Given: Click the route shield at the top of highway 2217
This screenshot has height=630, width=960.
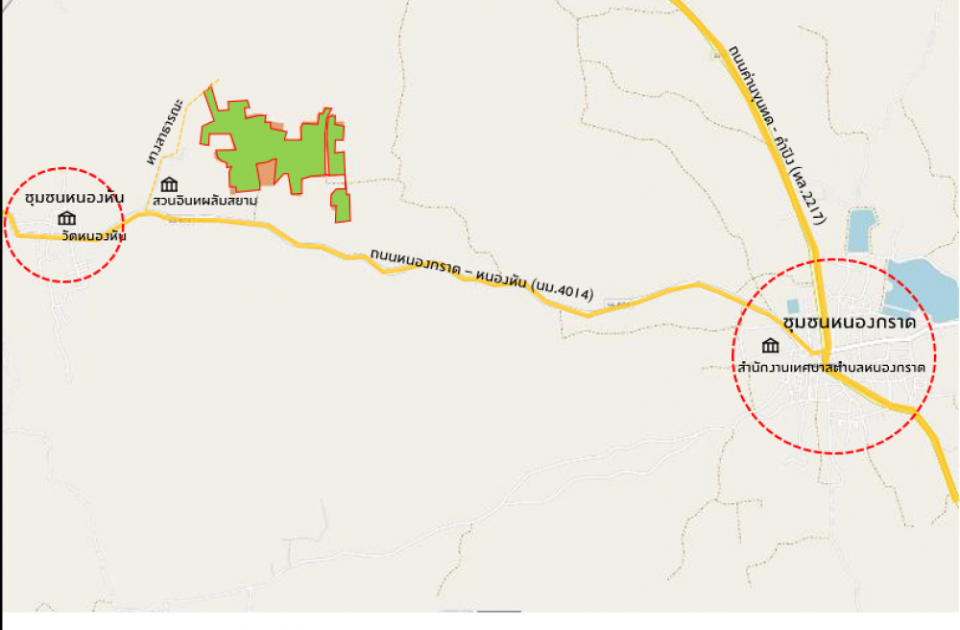Looking at the screenshot, I should 718,55.
